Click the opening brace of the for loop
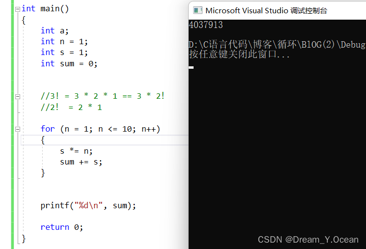This screenshot has width=366, height=249. tap(43, 140)
